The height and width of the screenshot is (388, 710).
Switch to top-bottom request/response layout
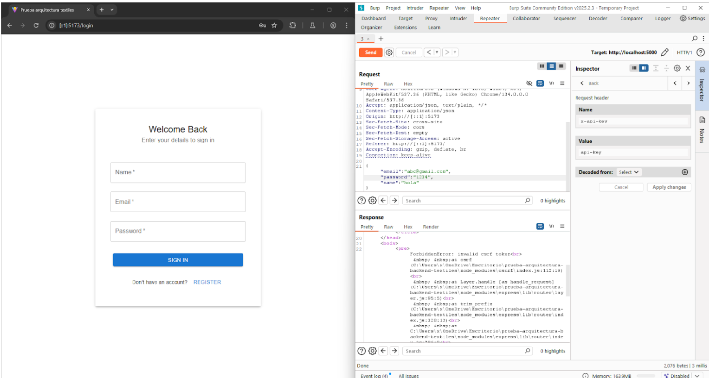point(551,66)
